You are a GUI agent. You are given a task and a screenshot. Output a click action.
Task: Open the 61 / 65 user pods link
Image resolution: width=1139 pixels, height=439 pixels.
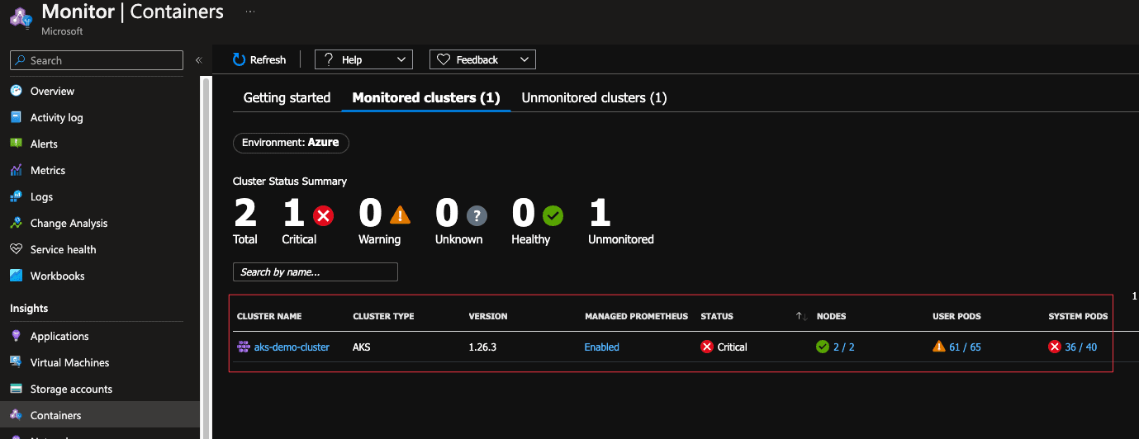coord(965,347)
